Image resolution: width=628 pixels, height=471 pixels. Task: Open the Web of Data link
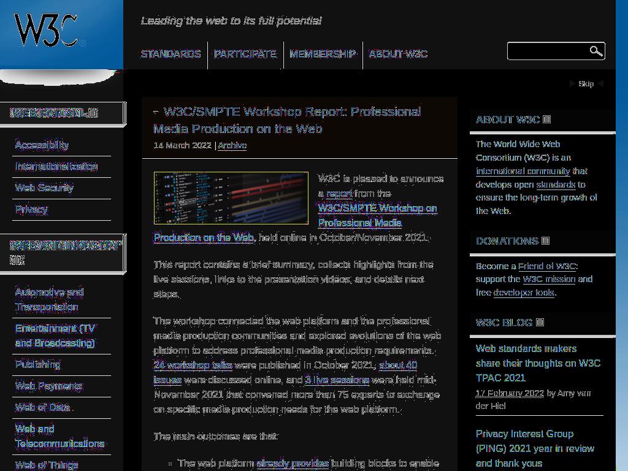pyautogui.click(x=42, y=408)
